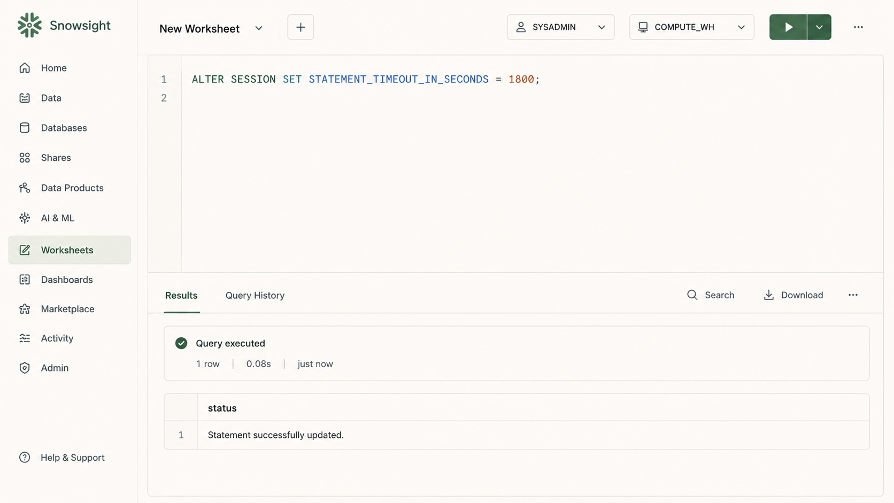Open Admin in the sidebar
The width and height of the screenshot is (894, 503).
pyautogui.click(x=70, y=368)
